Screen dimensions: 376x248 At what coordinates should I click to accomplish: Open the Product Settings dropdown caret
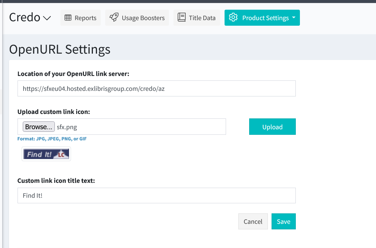click(x=294, y=18)
